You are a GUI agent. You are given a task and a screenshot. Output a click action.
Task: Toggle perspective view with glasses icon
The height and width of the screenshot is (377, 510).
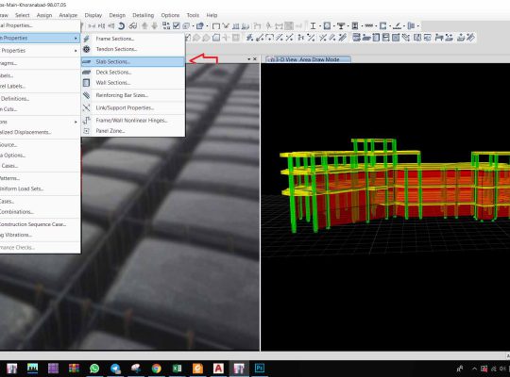click(x=132, y=25)
